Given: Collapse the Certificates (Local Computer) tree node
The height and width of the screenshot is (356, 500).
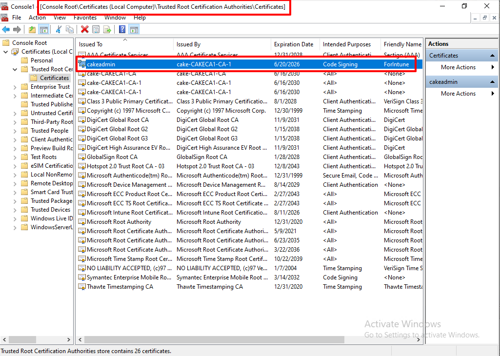Looking at the screenshot, I should pyautogui.click(x=6, y=52).
